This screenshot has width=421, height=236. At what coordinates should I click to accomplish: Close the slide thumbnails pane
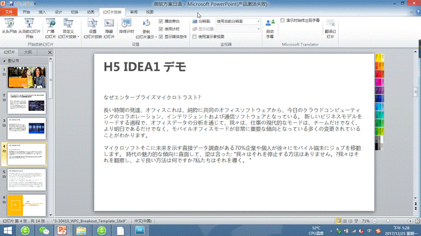[49, 52]
